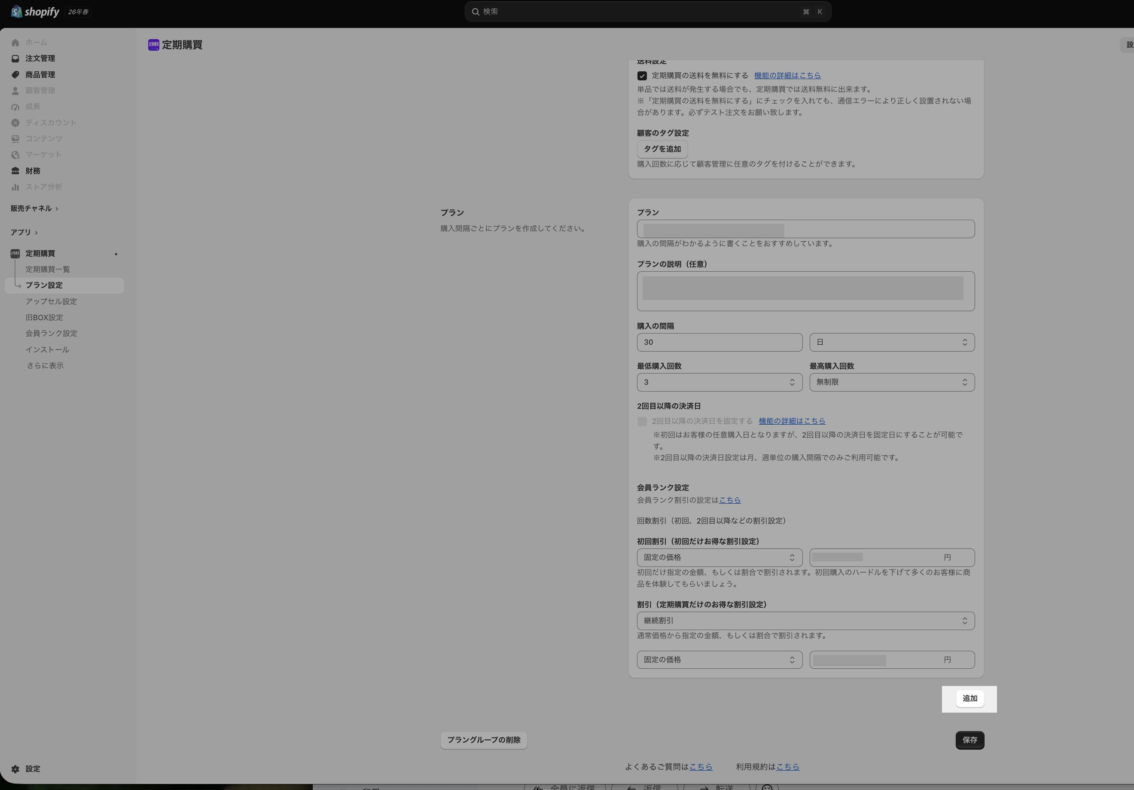Viewport: 1134px width, 790px height.
Task: Open 旧BOX設定 in sidebar
Action: [x=44, y=318]
